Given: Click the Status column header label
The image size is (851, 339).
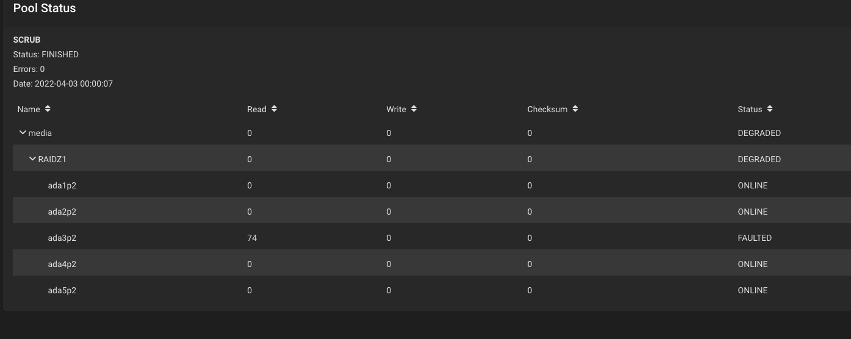Looking at the screenshot, I should 750,109.
